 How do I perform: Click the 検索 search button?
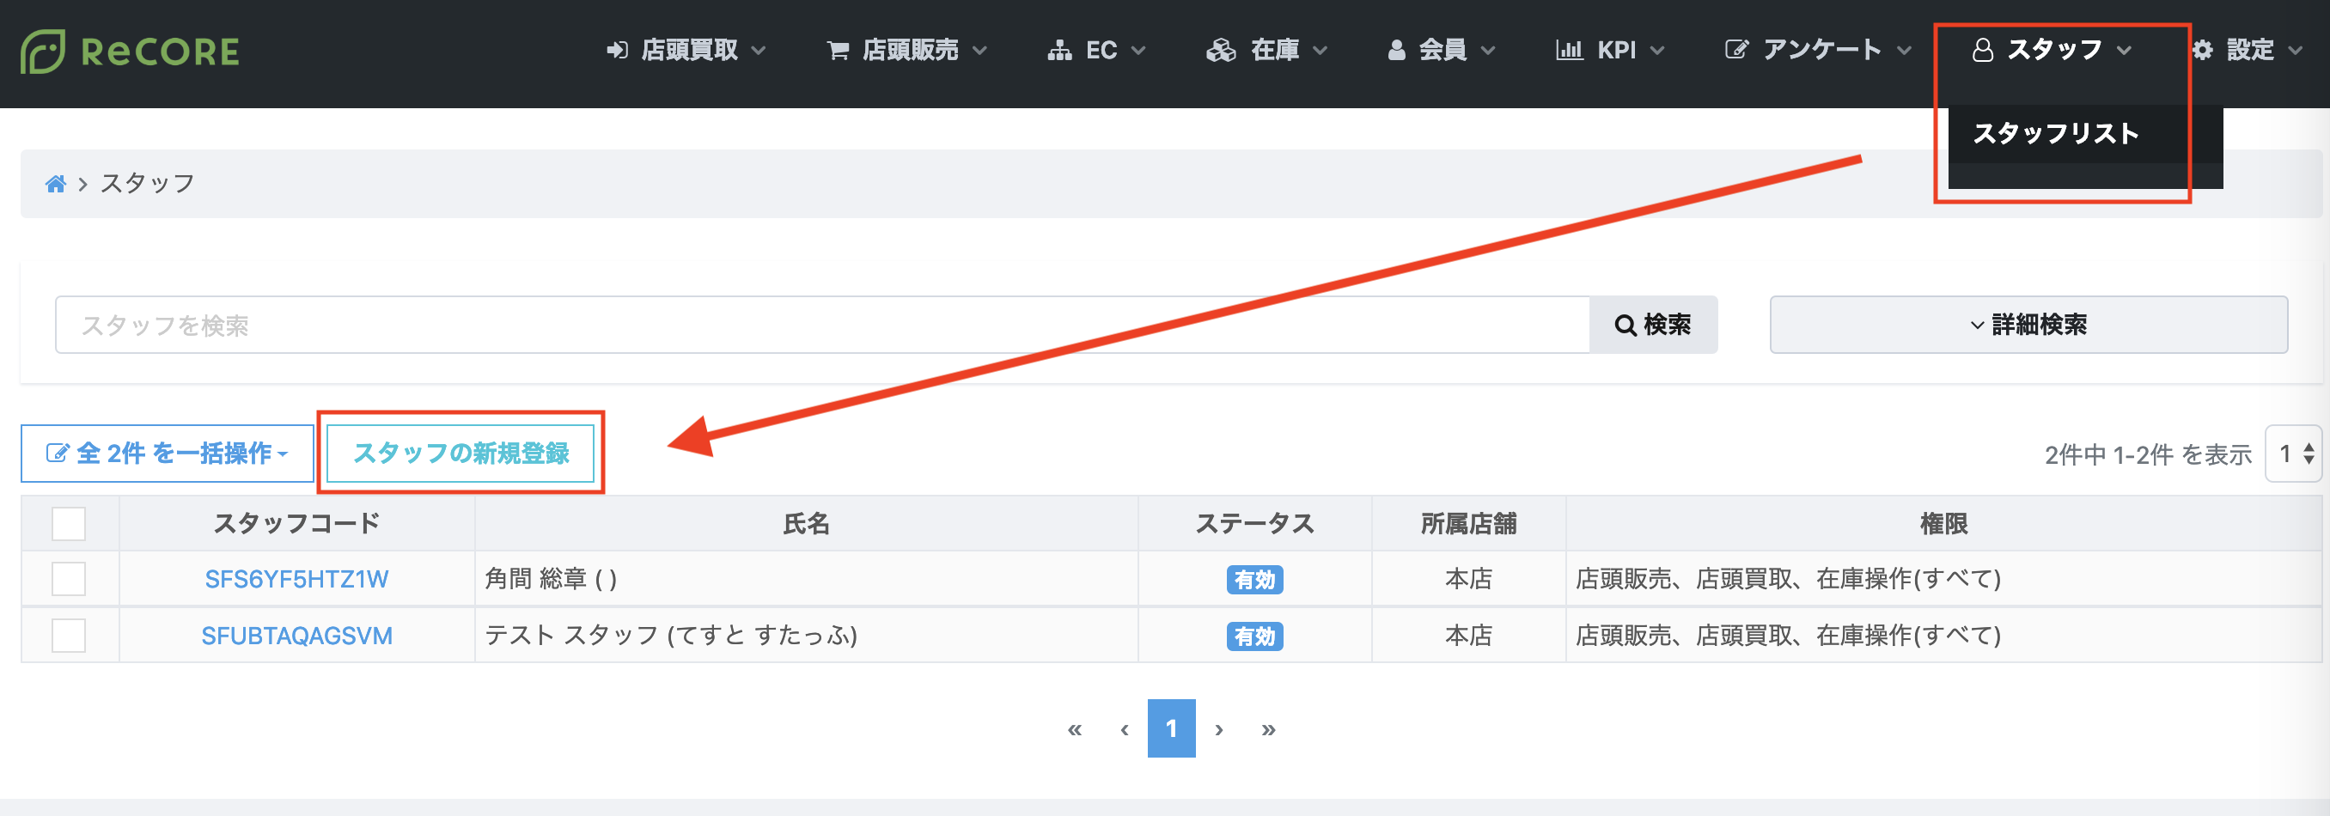click(x=1654, y=325)
